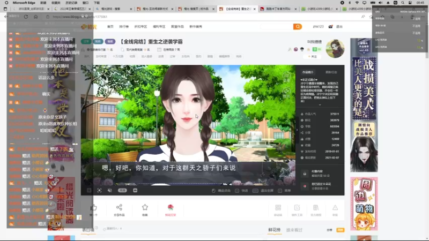Screen dimensions: 429x241
Task: Open the 下载 menu in menu bar
Action: point(97,3)
